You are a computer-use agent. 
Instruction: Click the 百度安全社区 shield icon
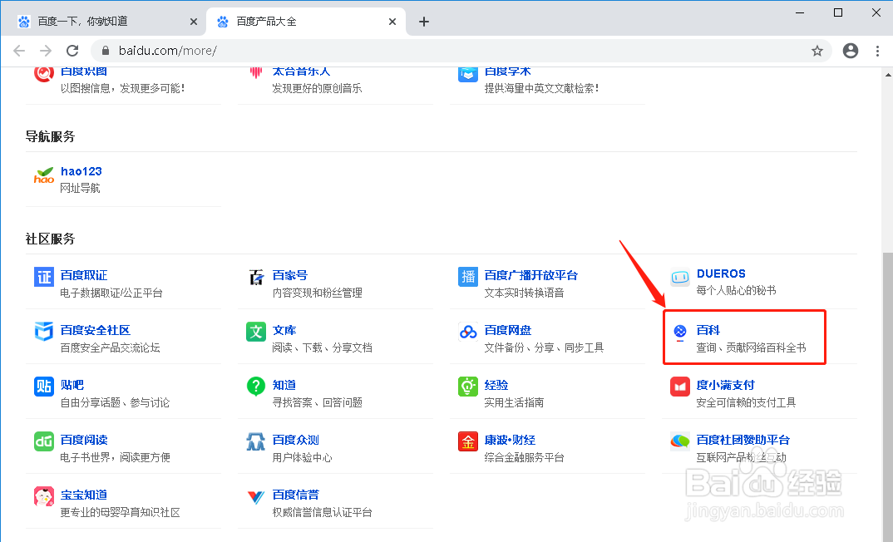coord(44,332)
